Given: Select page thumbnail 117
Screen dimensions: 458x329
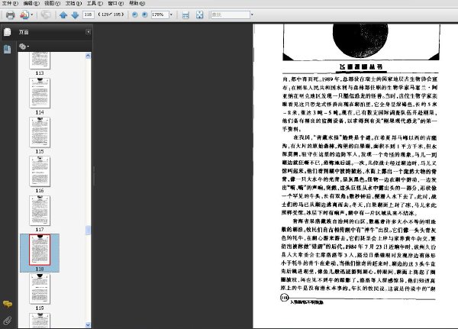Looking at the screenshot, I should 40,211.
